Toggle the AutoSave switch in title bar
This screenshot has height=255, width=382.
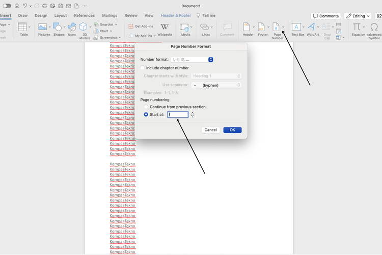point(7,6)
